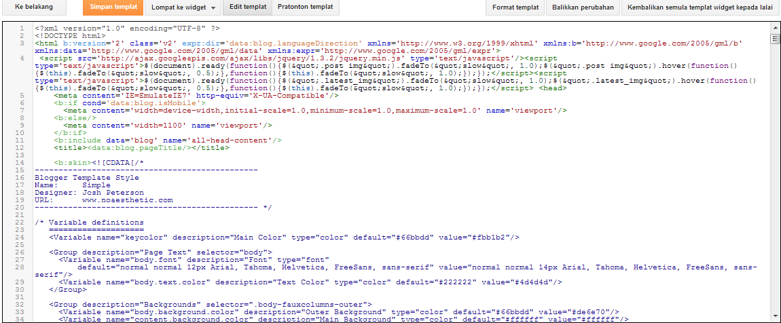Click the URL: www.noaesthetic.com line
781x323 pixels.
(x=104, y=200)
